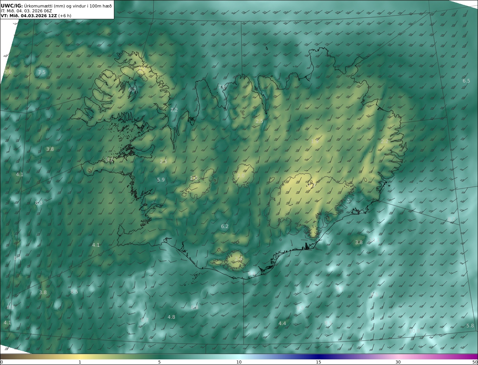Select the 3.2 value label on the map
The width and height of the screenshot is (478, 365).
pos(109,159)
